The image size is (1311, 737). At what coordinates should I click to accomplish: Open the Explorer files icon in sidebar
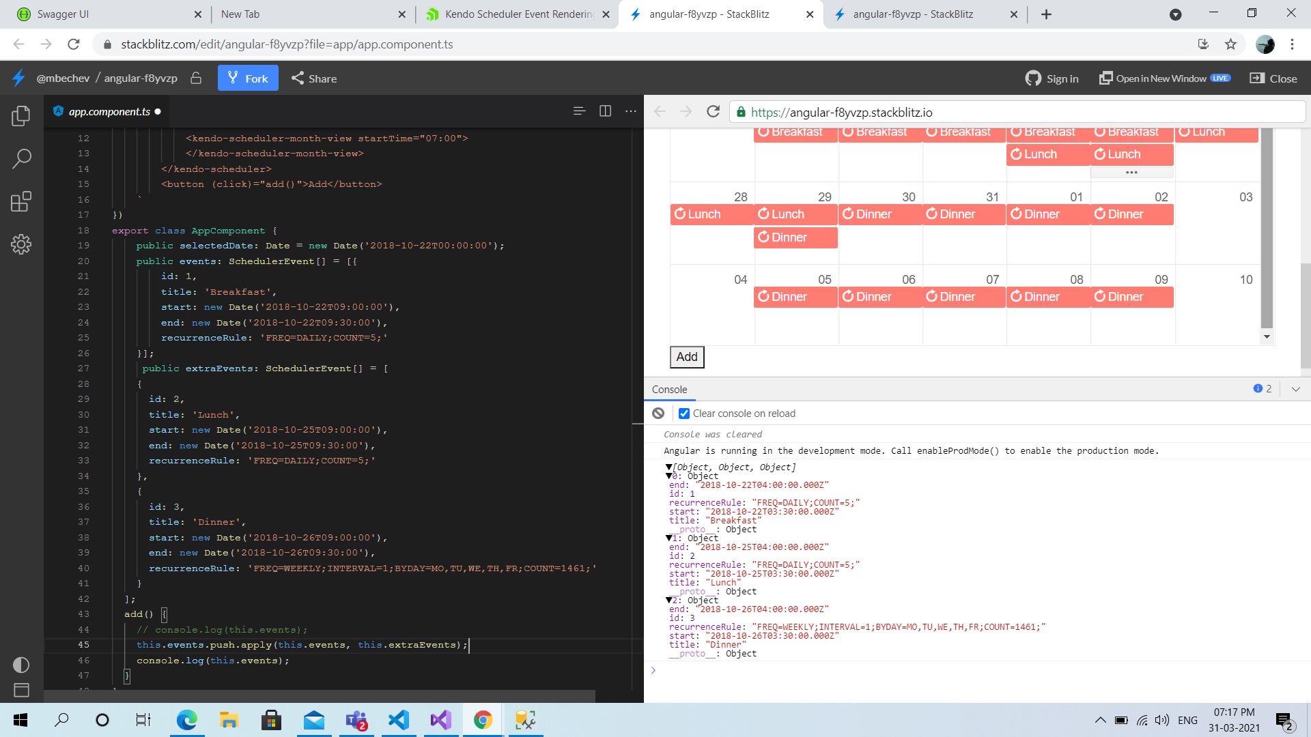(21, 116)
